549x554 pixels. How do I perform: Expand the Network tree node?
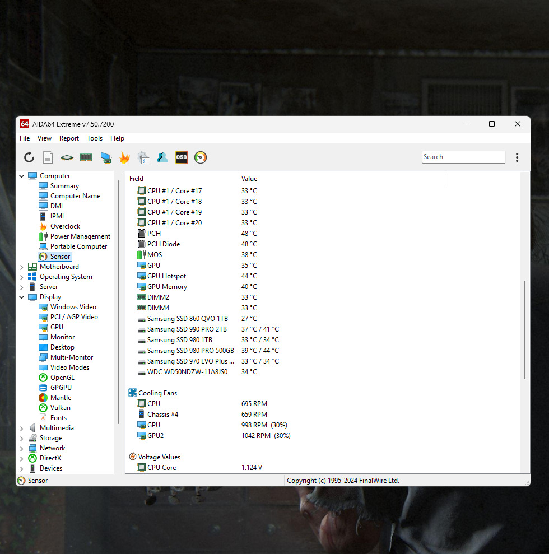21,448
